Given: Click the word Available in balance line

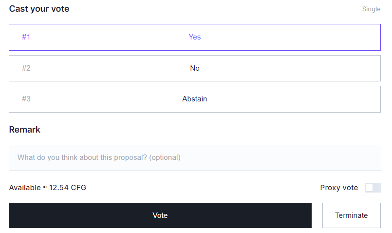Looking at the screenshot, I should (25, 188).
